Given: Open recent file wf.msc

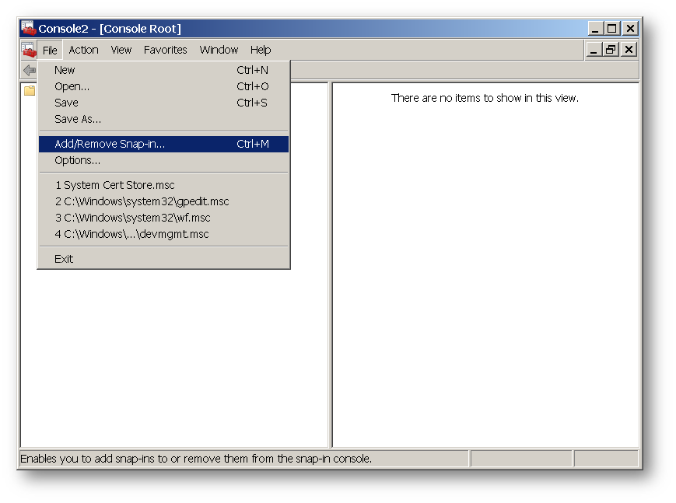Looking at the screenshot, I should coord(132,218).
